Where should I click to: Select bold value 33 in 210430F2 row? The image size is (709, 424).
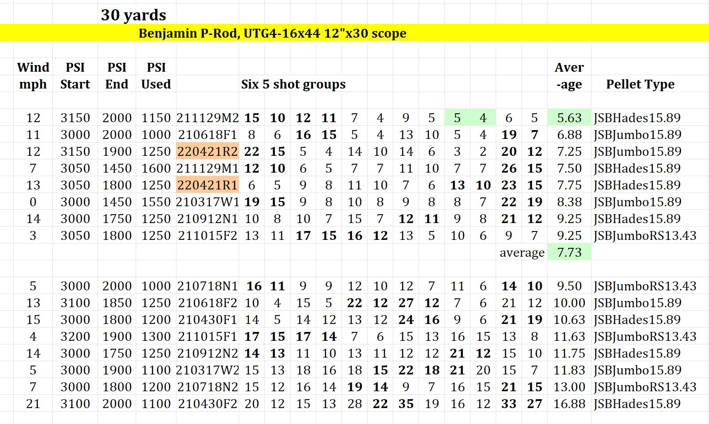[x=509, y=404]
